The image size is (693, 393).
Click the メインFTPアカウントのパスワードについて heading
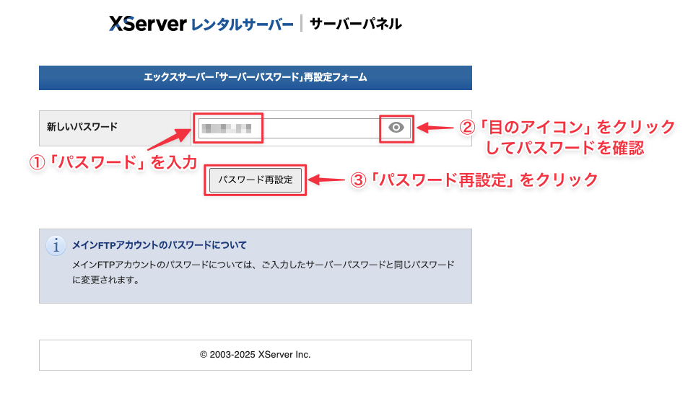point(159,245)
